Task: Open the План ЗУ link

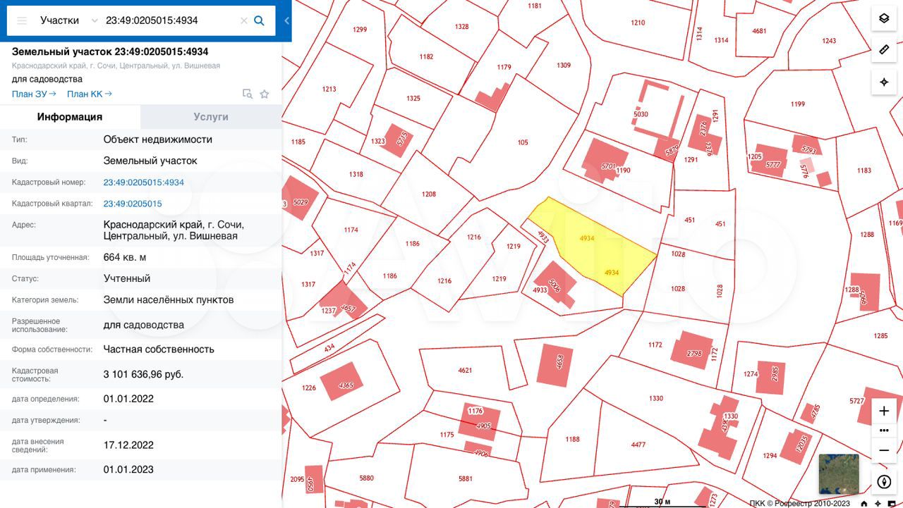Action: point(34,94)
